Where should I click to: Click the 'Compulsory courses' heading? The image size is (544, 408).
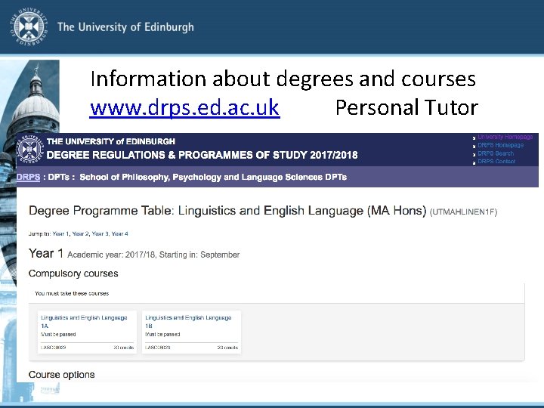tap(73, 274)
